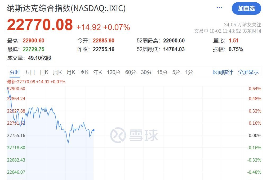The height and width of the screenshot is (180, 271).
Task: Open the 1分 interval chart
Action: tap(189, 72)
